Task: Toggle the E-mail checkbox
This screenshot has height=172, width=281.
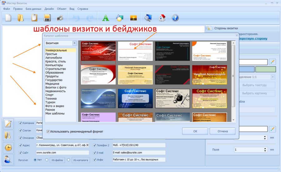Action: pos(94,153)
